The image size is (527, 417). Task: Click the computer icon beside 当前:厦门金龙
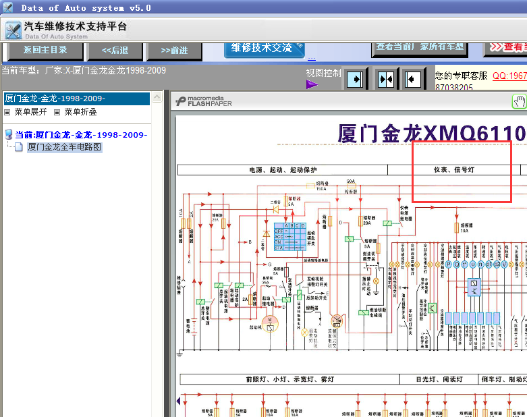pos(9,134)
